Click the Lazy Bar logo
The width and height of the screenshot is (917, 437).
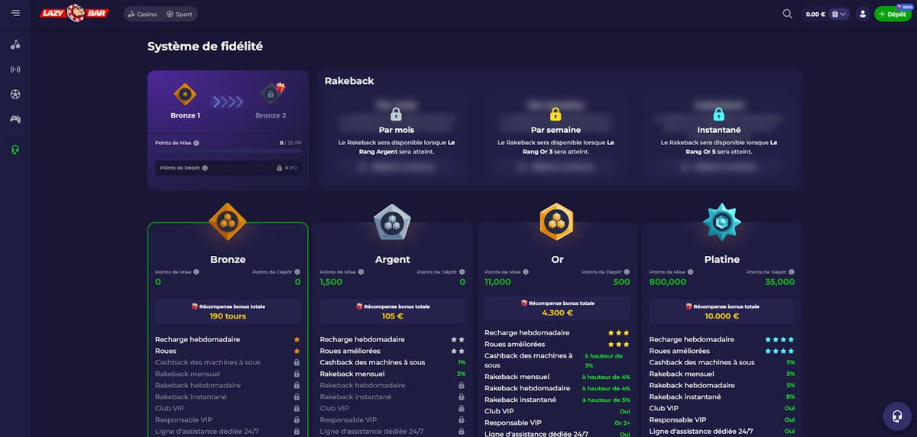point(75,14)
